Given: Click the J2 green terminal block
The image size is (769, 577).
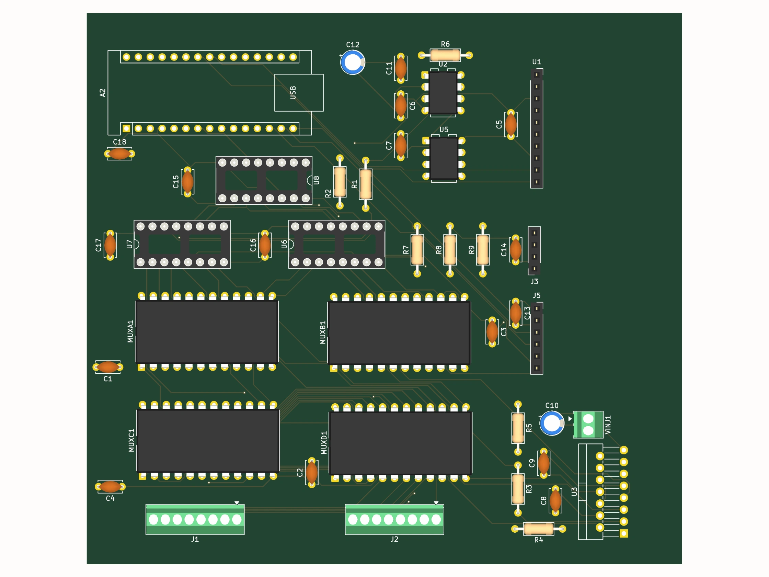Looking at the screenshot, I should [x=394, y=519].
